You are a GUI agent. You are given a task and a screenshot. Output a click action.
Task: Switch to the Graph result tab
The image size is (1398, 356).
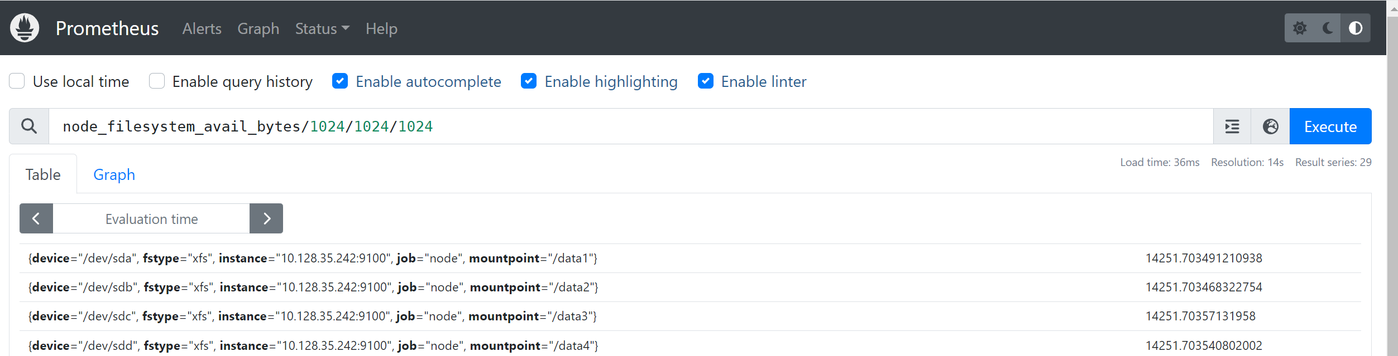tap(114, 174)
